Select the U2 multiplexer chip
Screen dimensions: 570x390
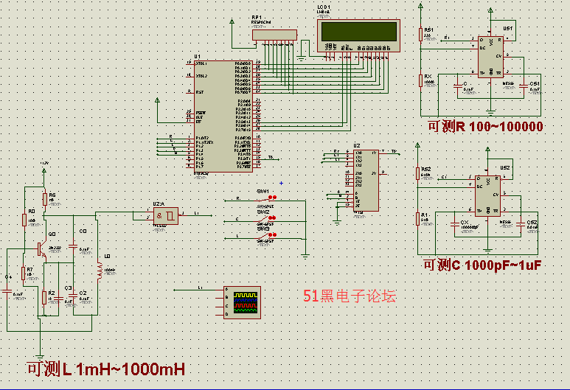click(x=366, y=181)
